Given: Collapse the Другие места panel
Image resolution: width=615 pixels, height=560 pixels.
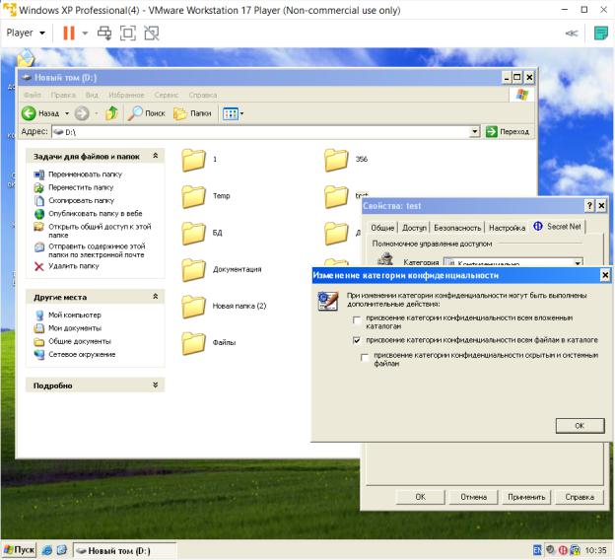Looking at the screenshot, I should 156,297.
